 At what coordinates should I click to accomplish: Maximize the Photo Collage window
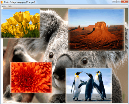tap(119, 1)
